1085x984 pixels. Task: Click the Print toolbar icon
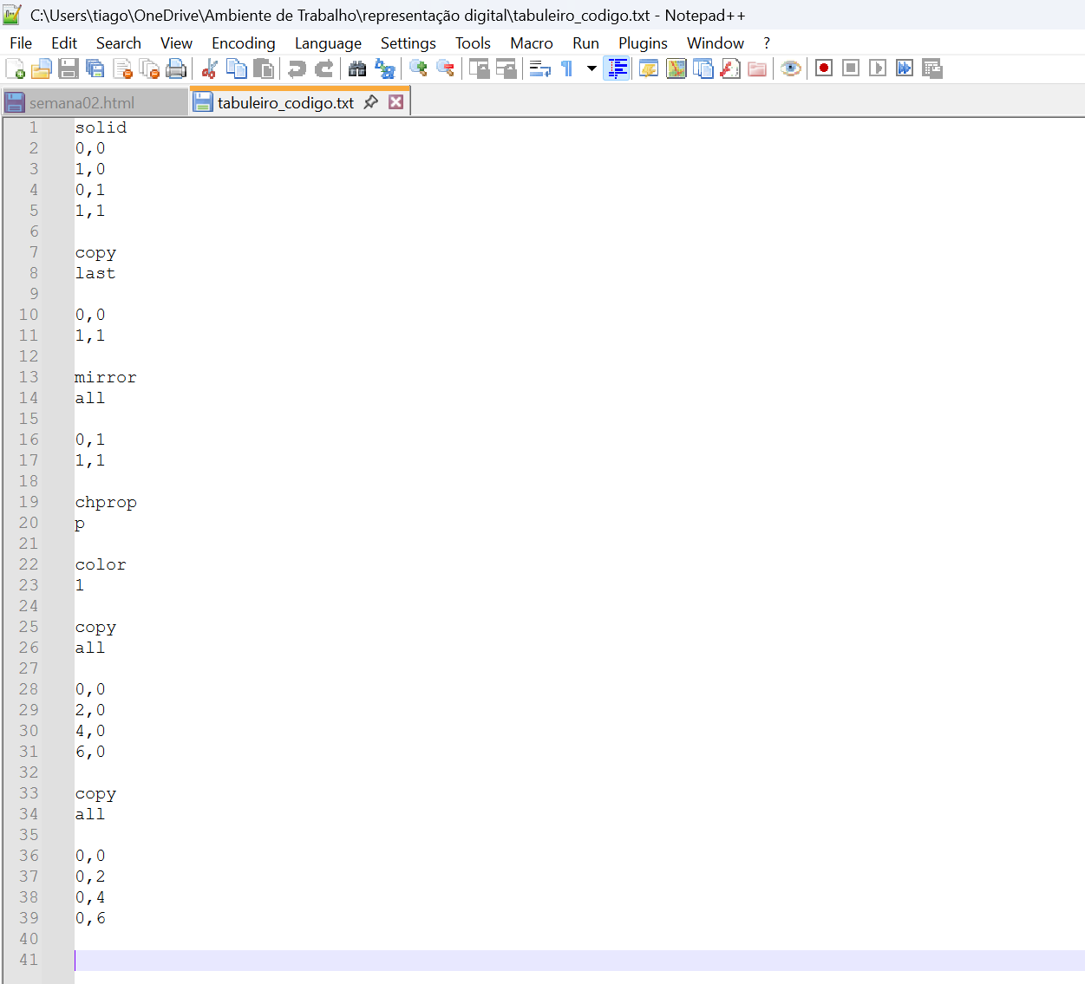click(x=176, y=68)
